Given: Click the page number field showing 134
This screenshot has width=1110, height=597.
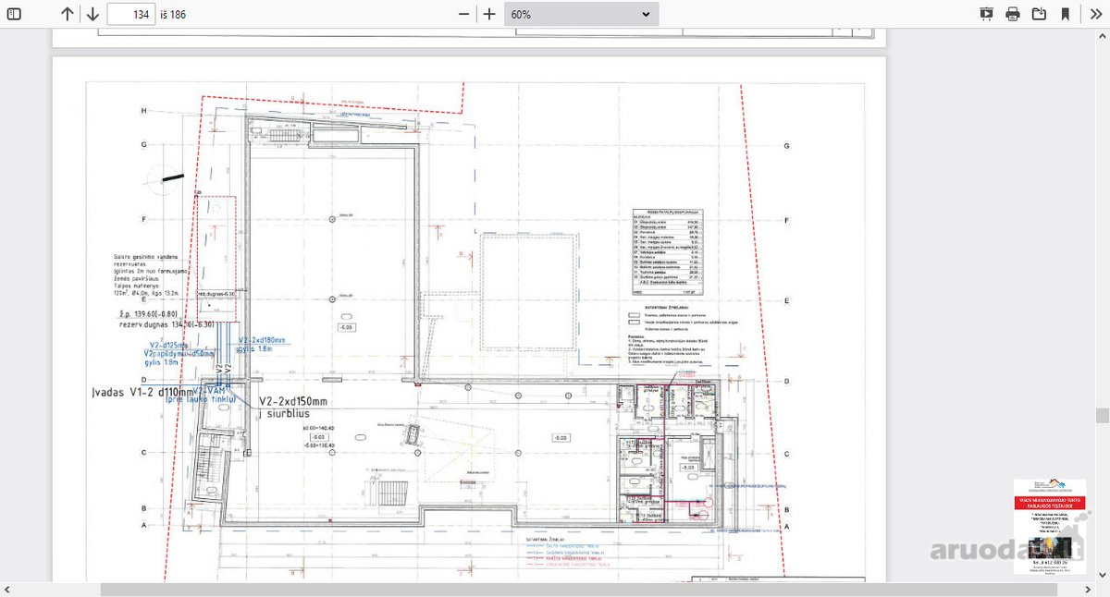Looking at the screenshot, I should pyautogui.click(x=131, y=14).
